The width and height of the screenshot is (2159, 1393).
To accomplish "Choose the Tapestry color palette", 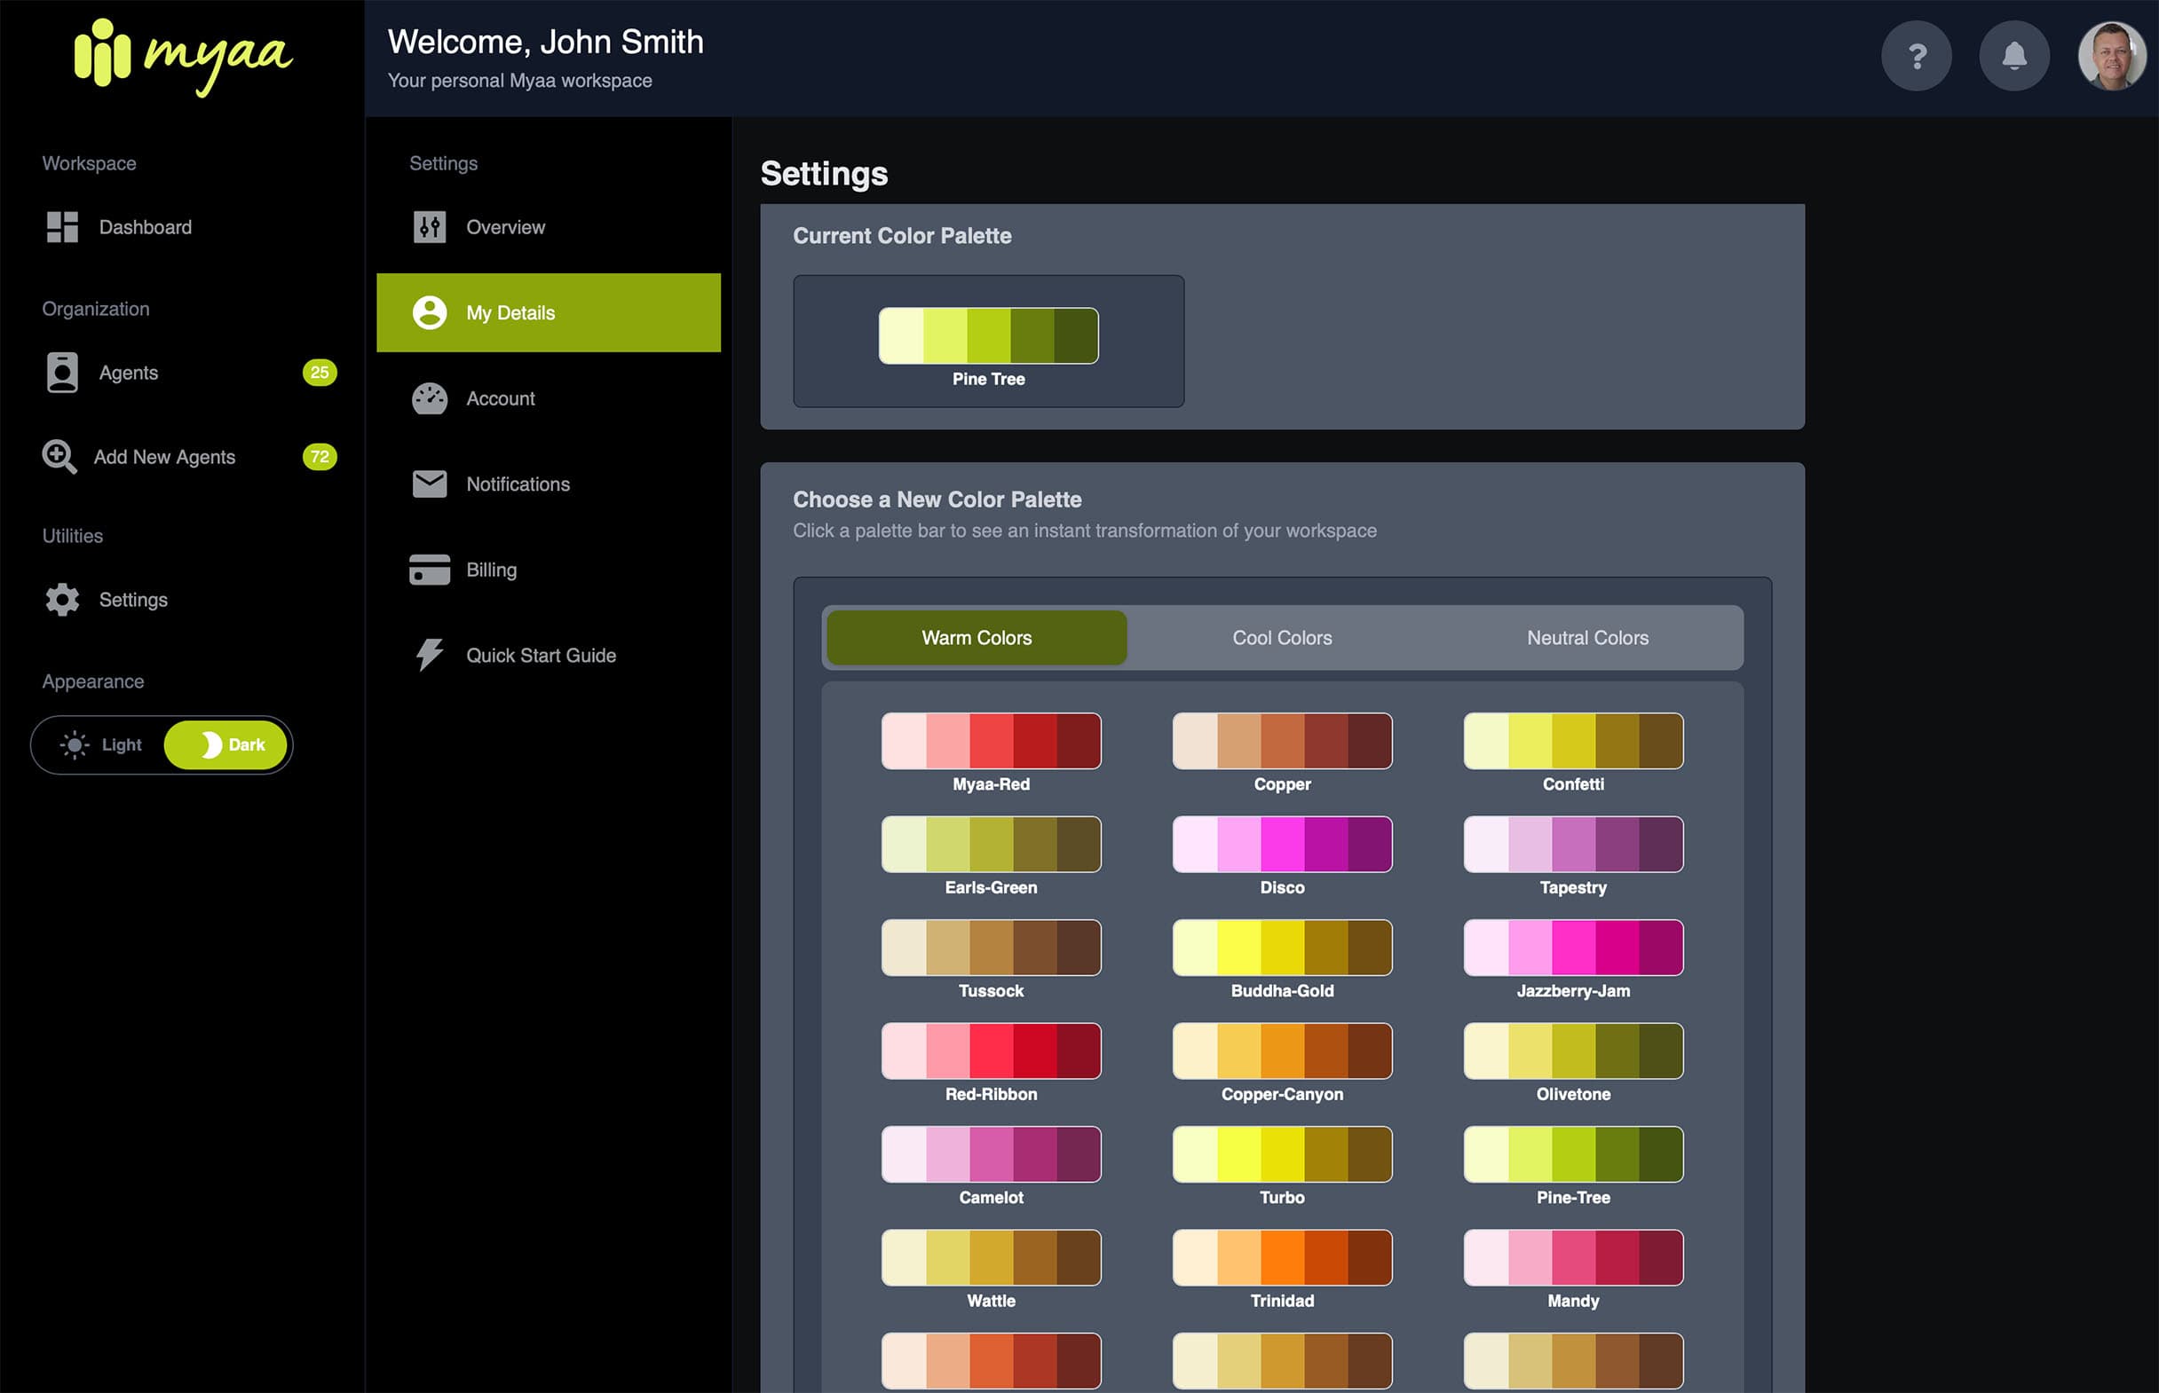I will tap(1574, 844).
